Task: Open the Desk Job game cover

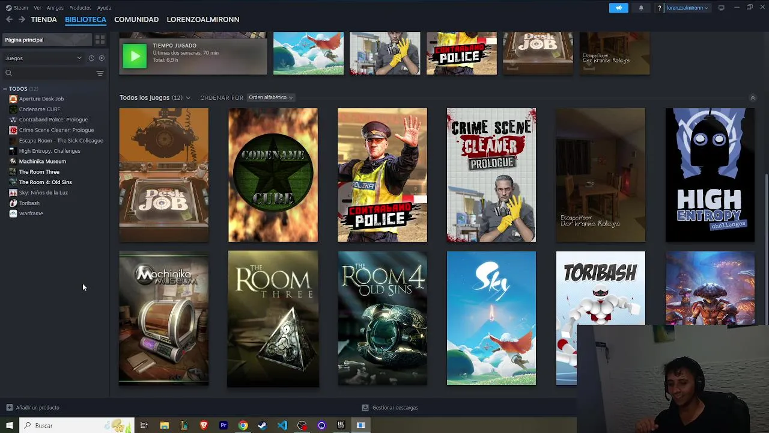Action: pyautogui.click(x=164, y=175)
